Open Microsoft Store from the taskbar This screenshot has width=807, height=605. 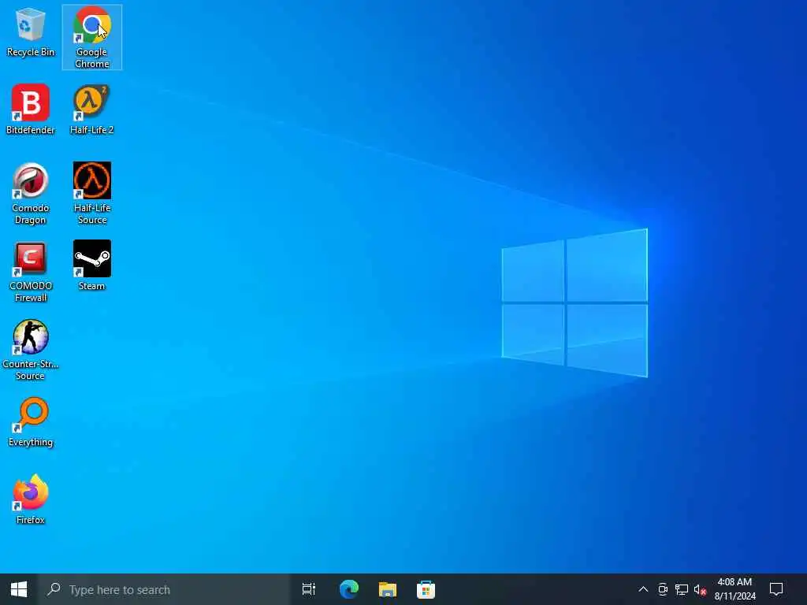pyautogui.click(x=426, y=589)
